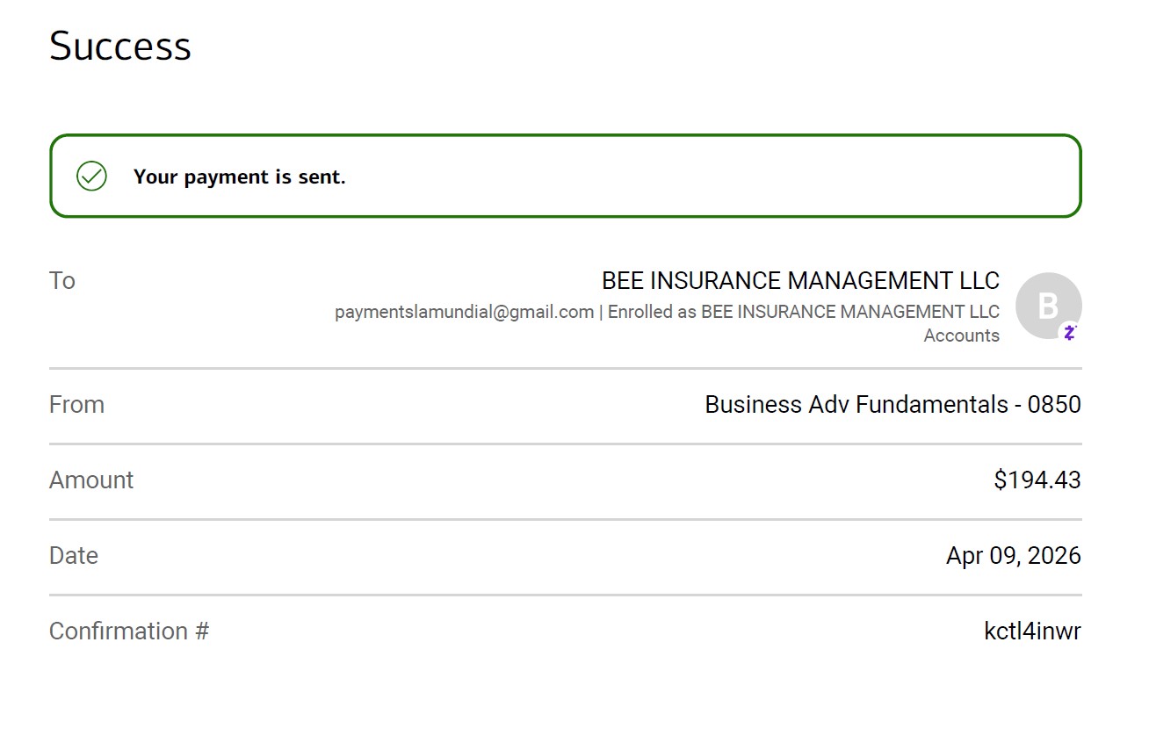1149x736 pixels.
Task: Click the account number 0850
Action: 1054,405
